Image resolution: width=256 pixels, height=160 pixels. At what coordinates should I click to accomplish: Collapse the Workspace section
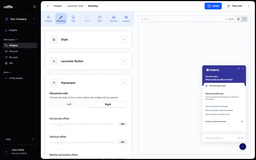pos(11,39)
